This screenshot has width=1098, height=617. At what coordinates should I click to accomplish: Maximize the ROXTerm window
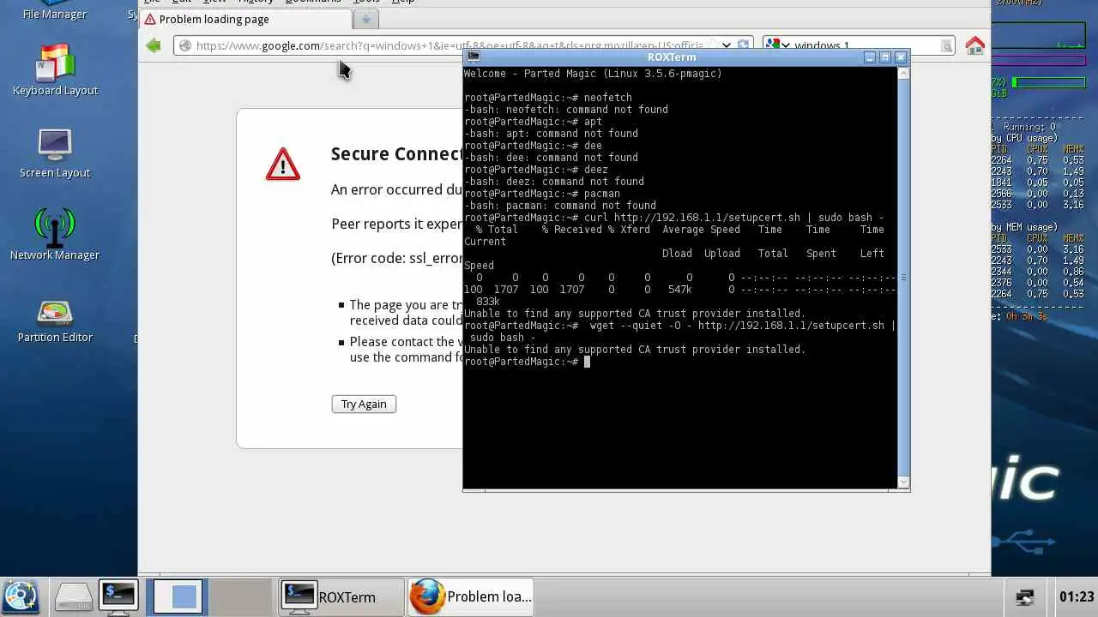tap(885, 57)
